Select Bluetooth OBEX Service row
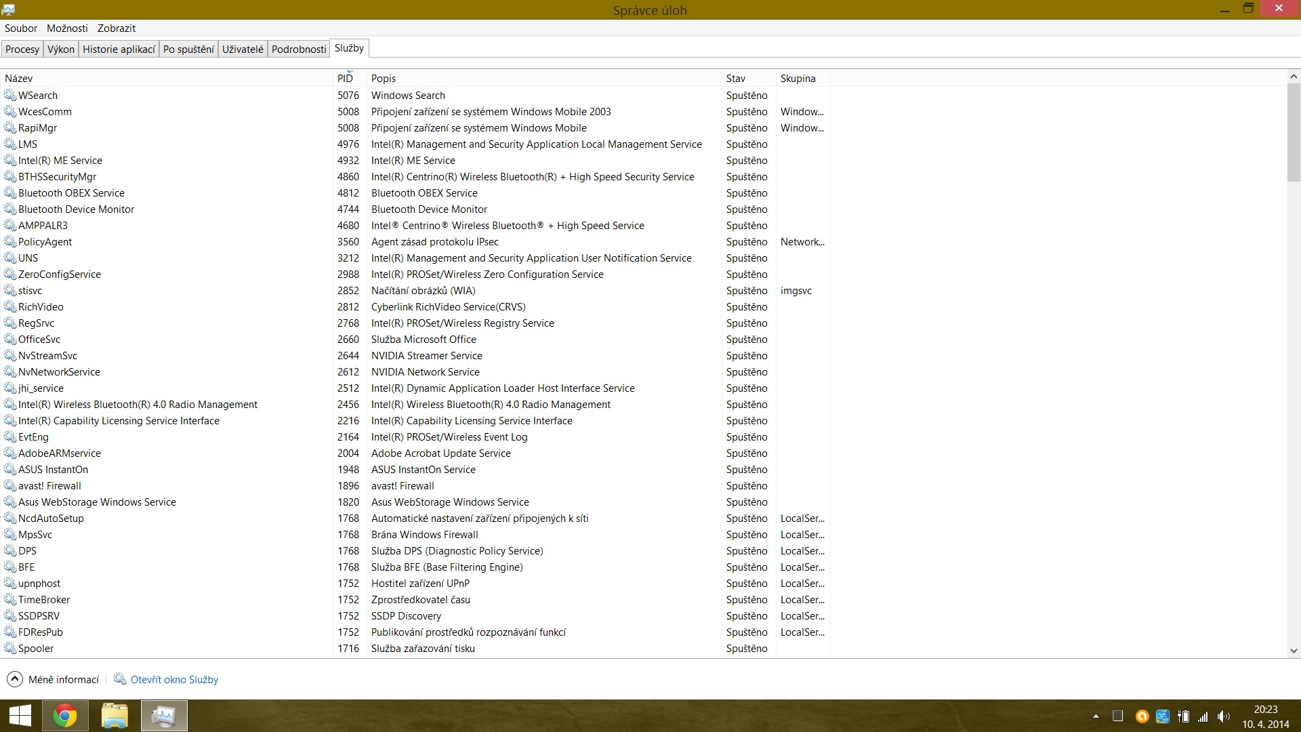 click(415, 192)
